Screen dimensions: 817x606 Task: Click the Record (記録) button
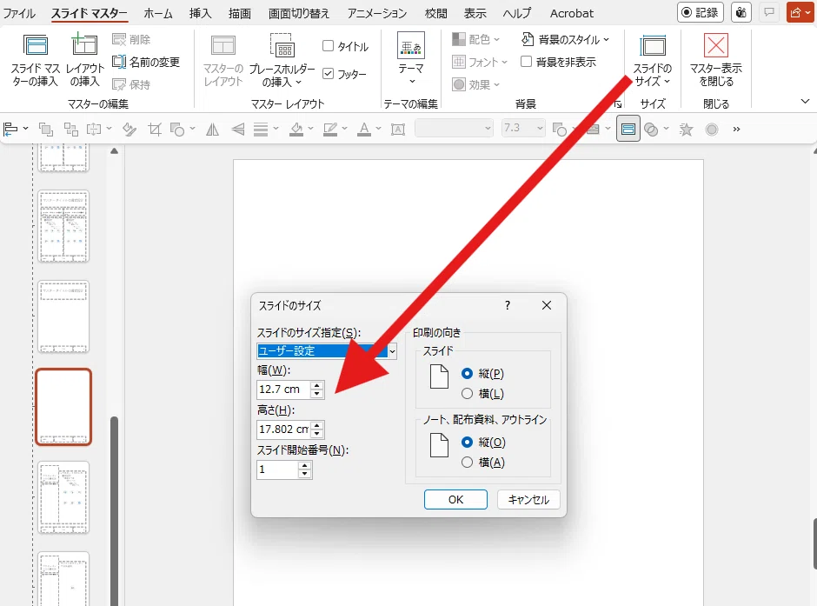[701, 12]
